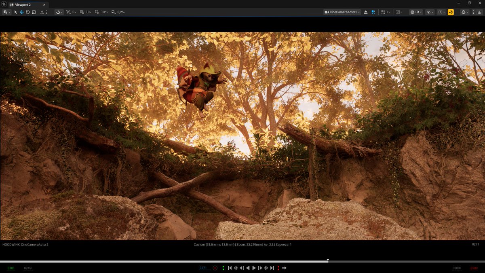Set the red playback end marker
The width and height of the screenshot is (485, 273).
pyautogui.click(x=278, y=268)
